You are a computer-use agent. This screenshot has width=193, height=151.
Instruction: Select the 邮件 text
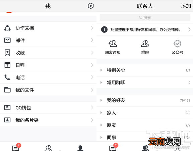(20, 40)
